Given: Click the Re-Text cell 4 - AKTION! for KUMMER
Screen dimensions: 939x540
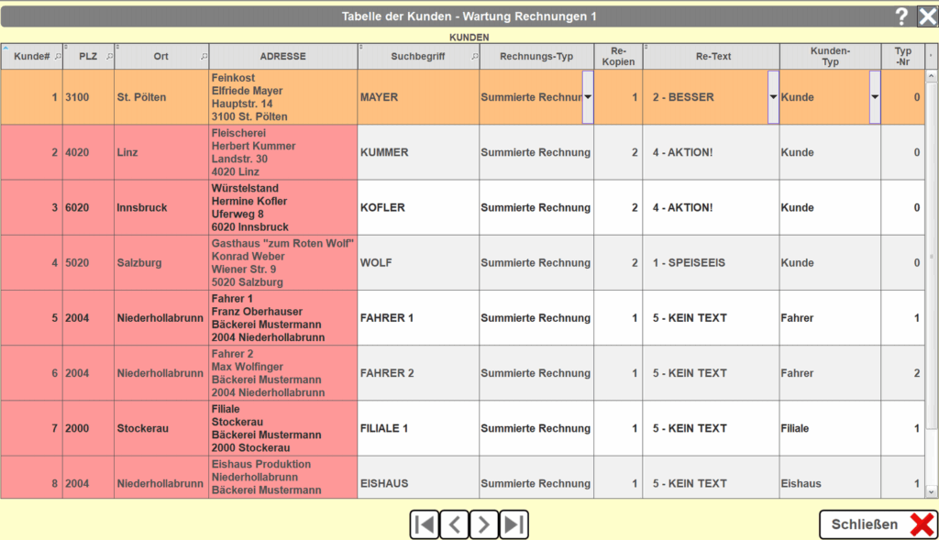Looking at the screenshot, I should pos(712,152).
